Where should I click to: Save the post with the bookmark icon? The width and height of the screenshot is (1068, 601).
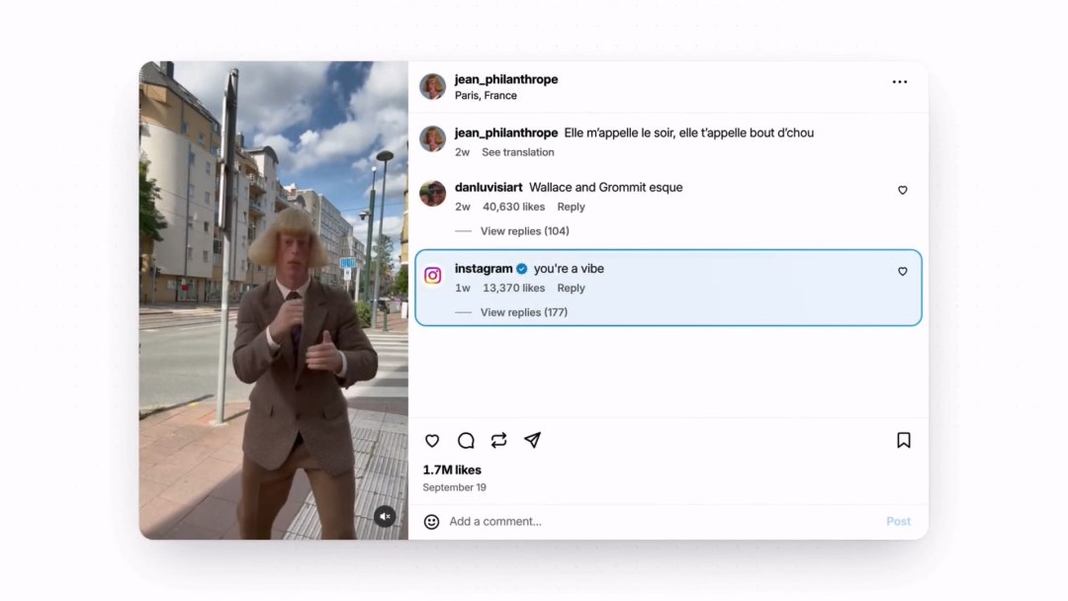(x=904, y=440)
